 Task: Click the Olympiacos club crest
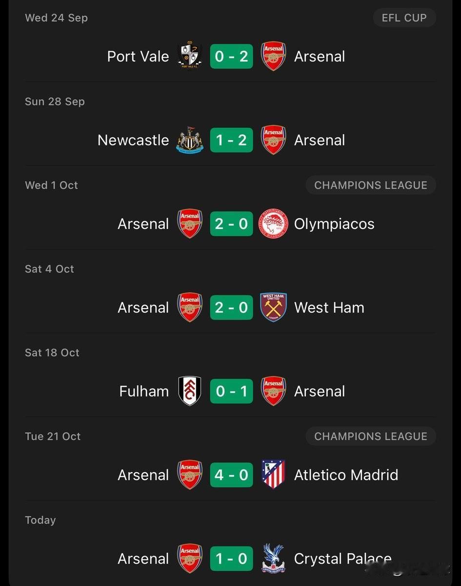click(x=273, y=224)
